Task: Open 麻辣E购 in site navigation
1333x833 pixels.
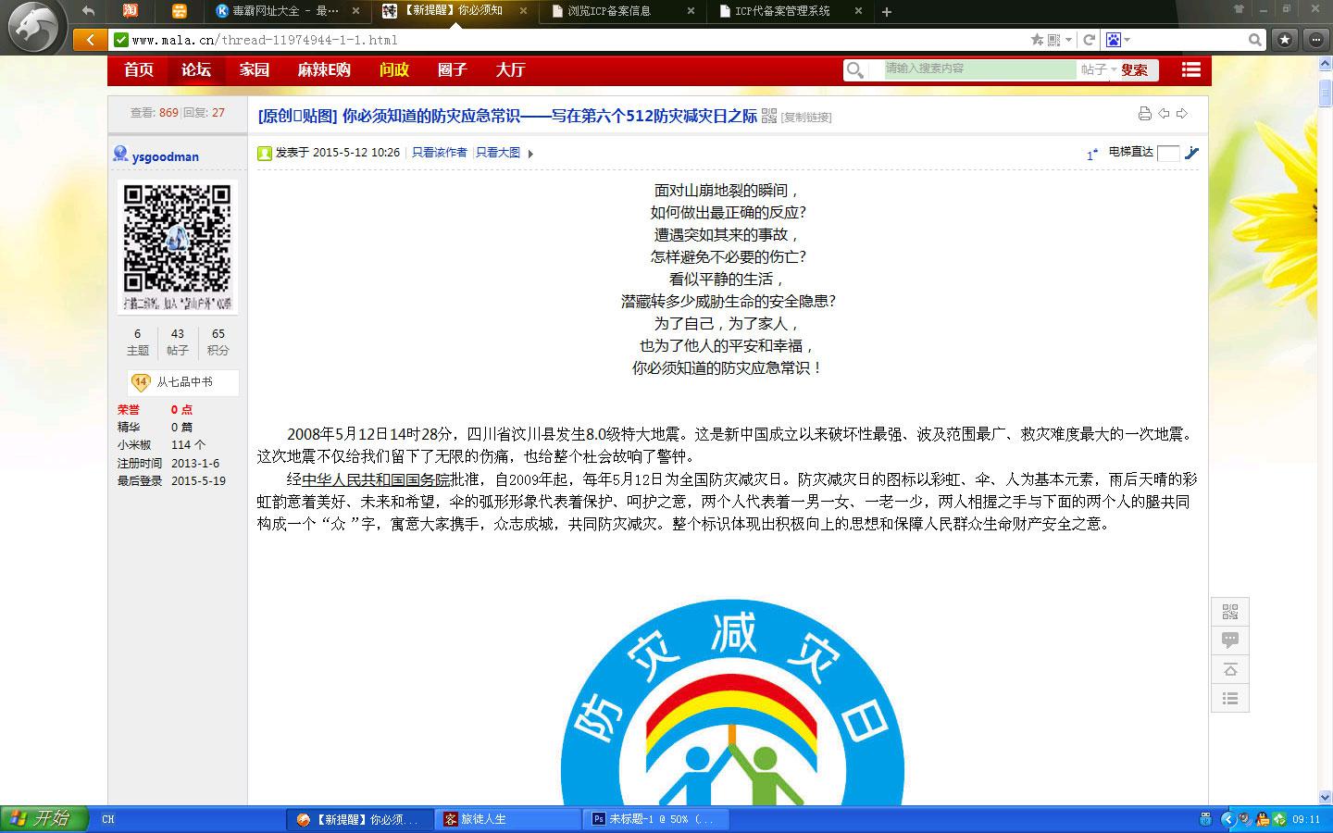Action: pos(324,69)
